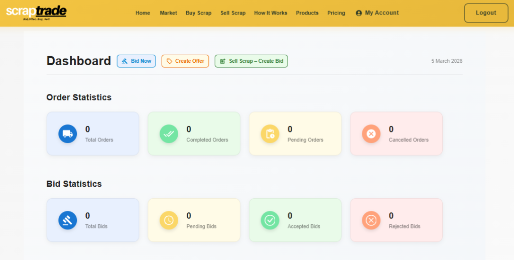
Task: Click the Pending Orders clipboard icon
Action: coord(270,134)
